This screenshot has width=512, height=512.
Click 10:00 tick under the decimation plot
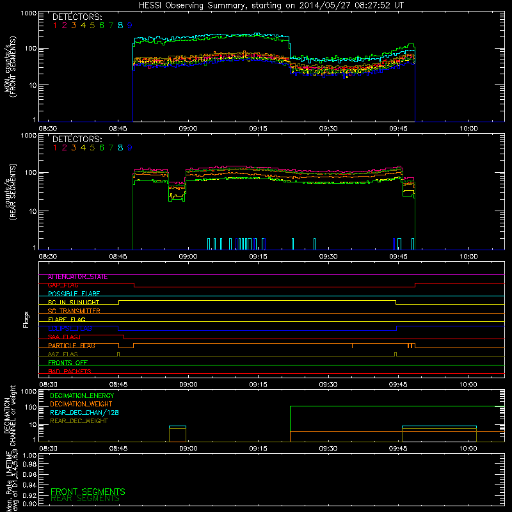click(468, 449)
